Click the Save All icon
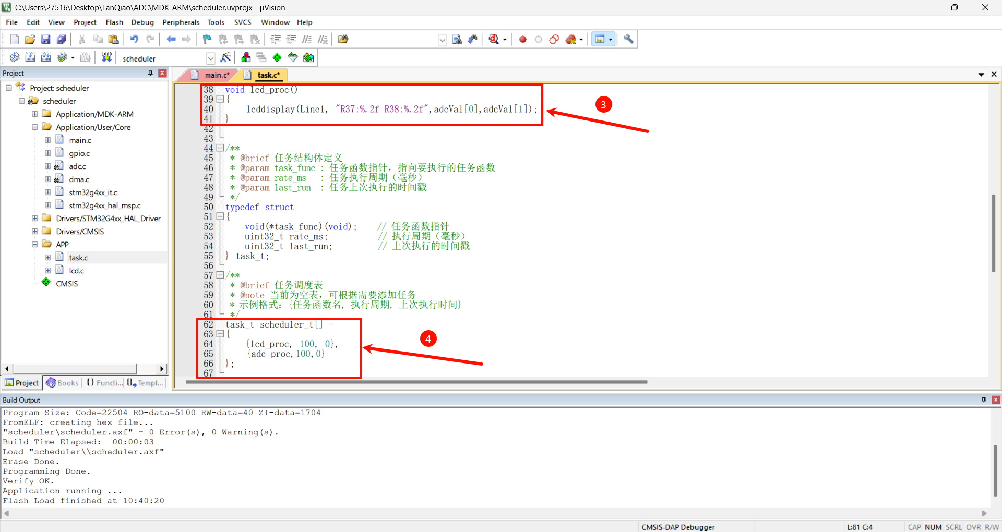 click(x=62, y=39)
